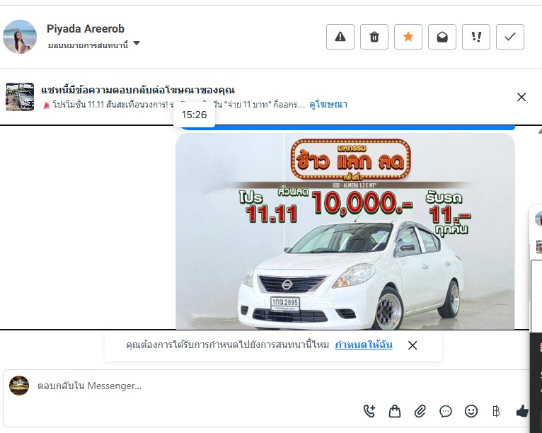This screenshot has height=433, width=542.
Task: Flag conversation as priority with exclamation icon
Action: pyautogui.click(x=476, y=37)
